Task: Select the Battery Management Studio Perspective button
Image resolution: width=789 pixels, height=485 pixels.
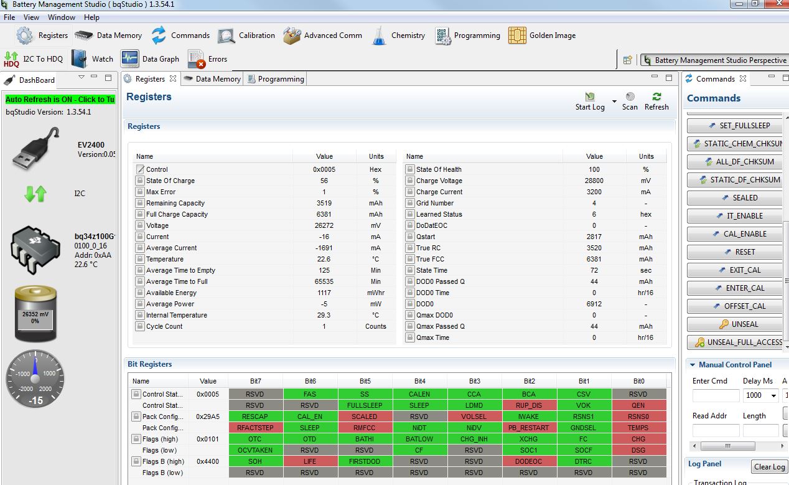Action: [715, 60]
